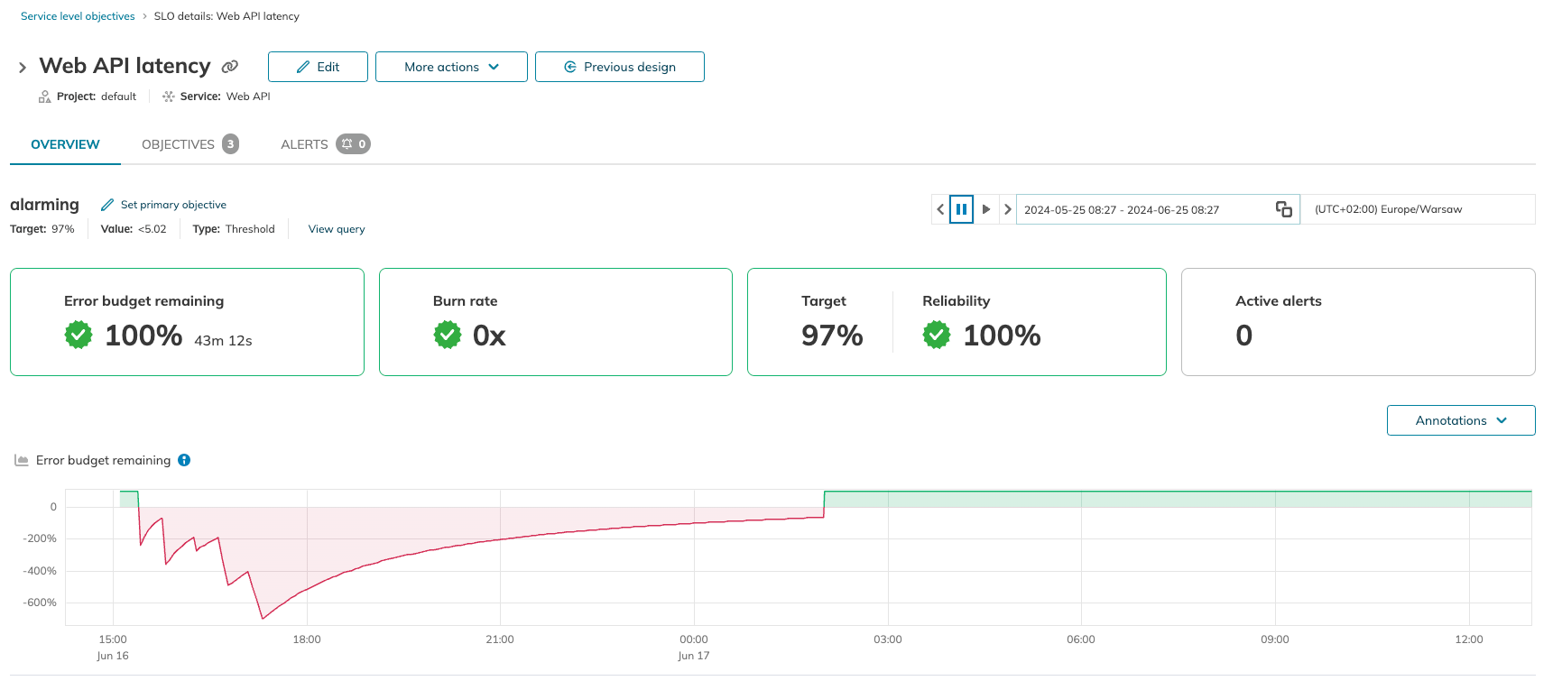
Task: Click the Burn rate 0x value
Action: pyautogui.click(x=489, y=336)
